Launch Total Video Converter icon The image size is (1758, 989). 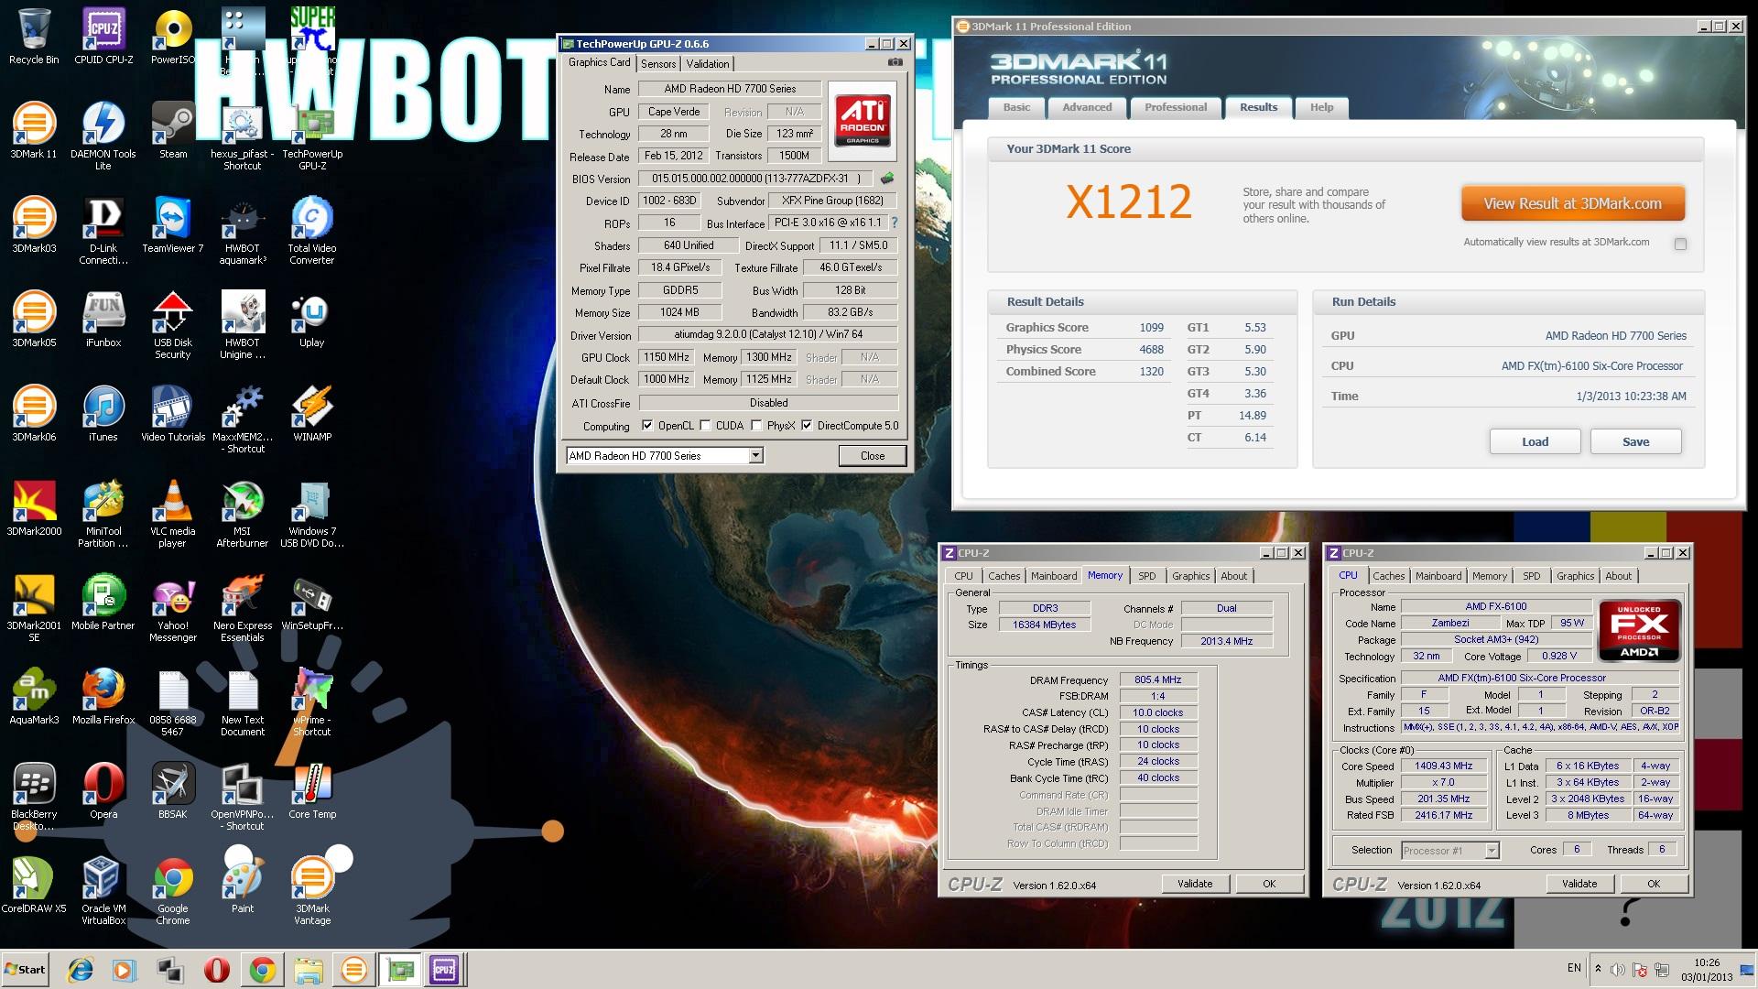point(312,231)
